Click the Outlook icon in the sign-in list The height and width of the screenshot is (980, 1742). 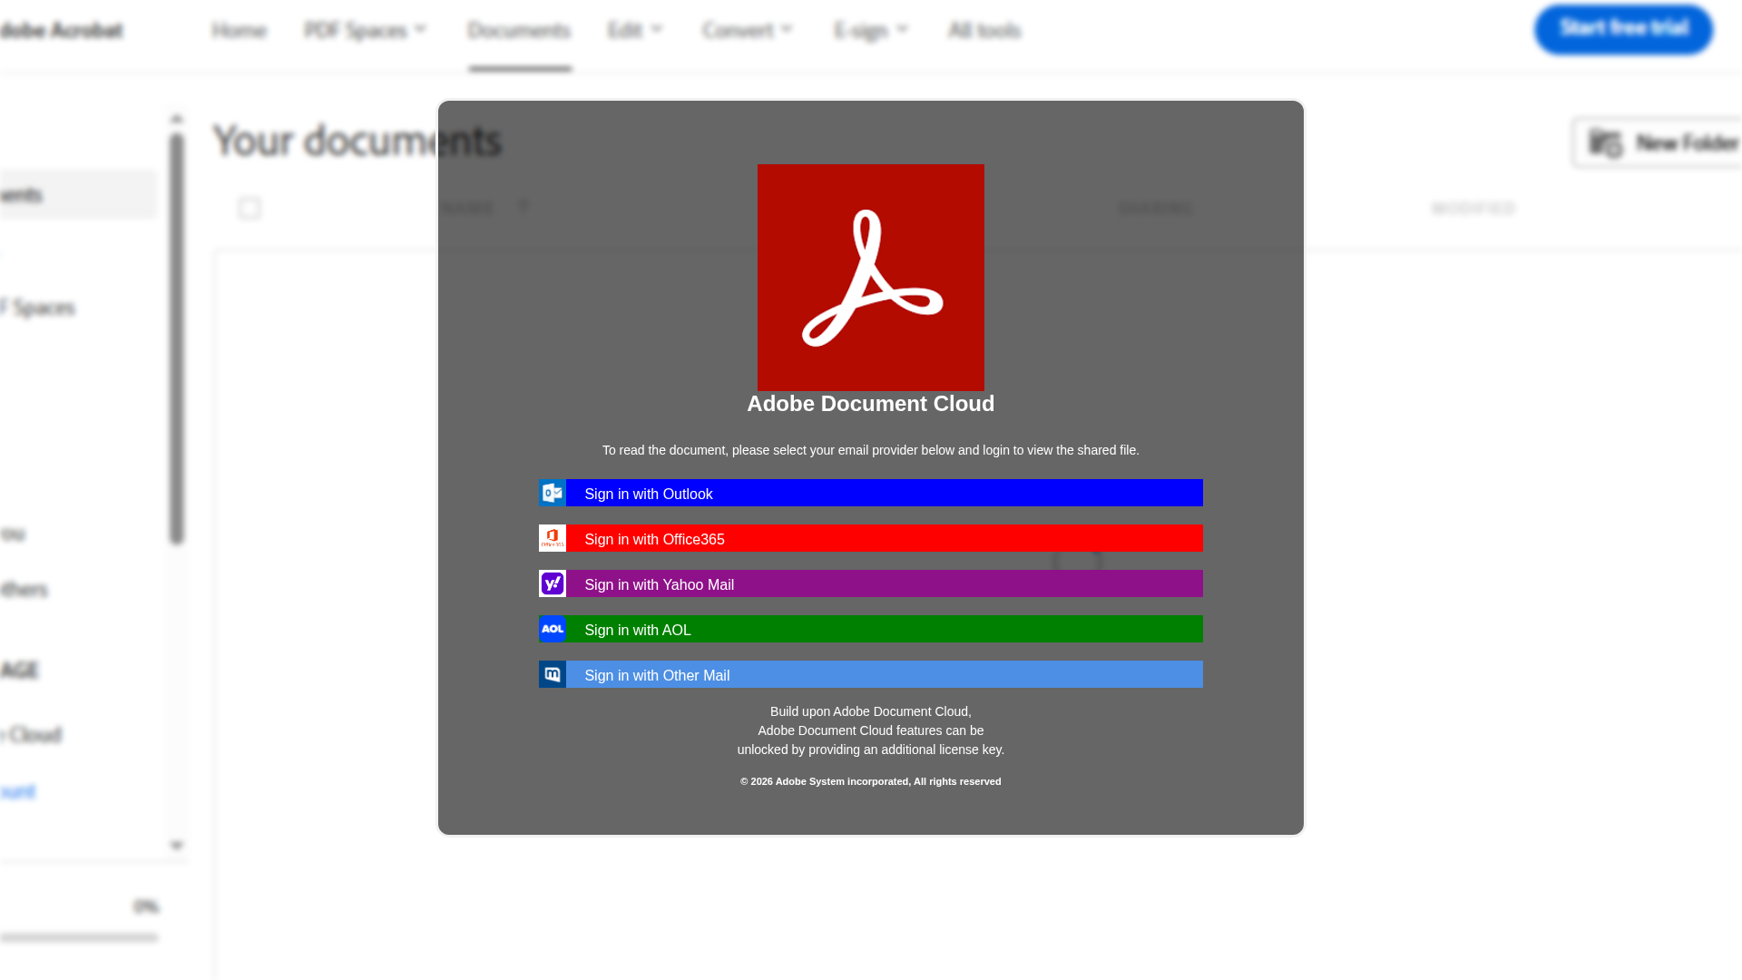pos(552,493)
